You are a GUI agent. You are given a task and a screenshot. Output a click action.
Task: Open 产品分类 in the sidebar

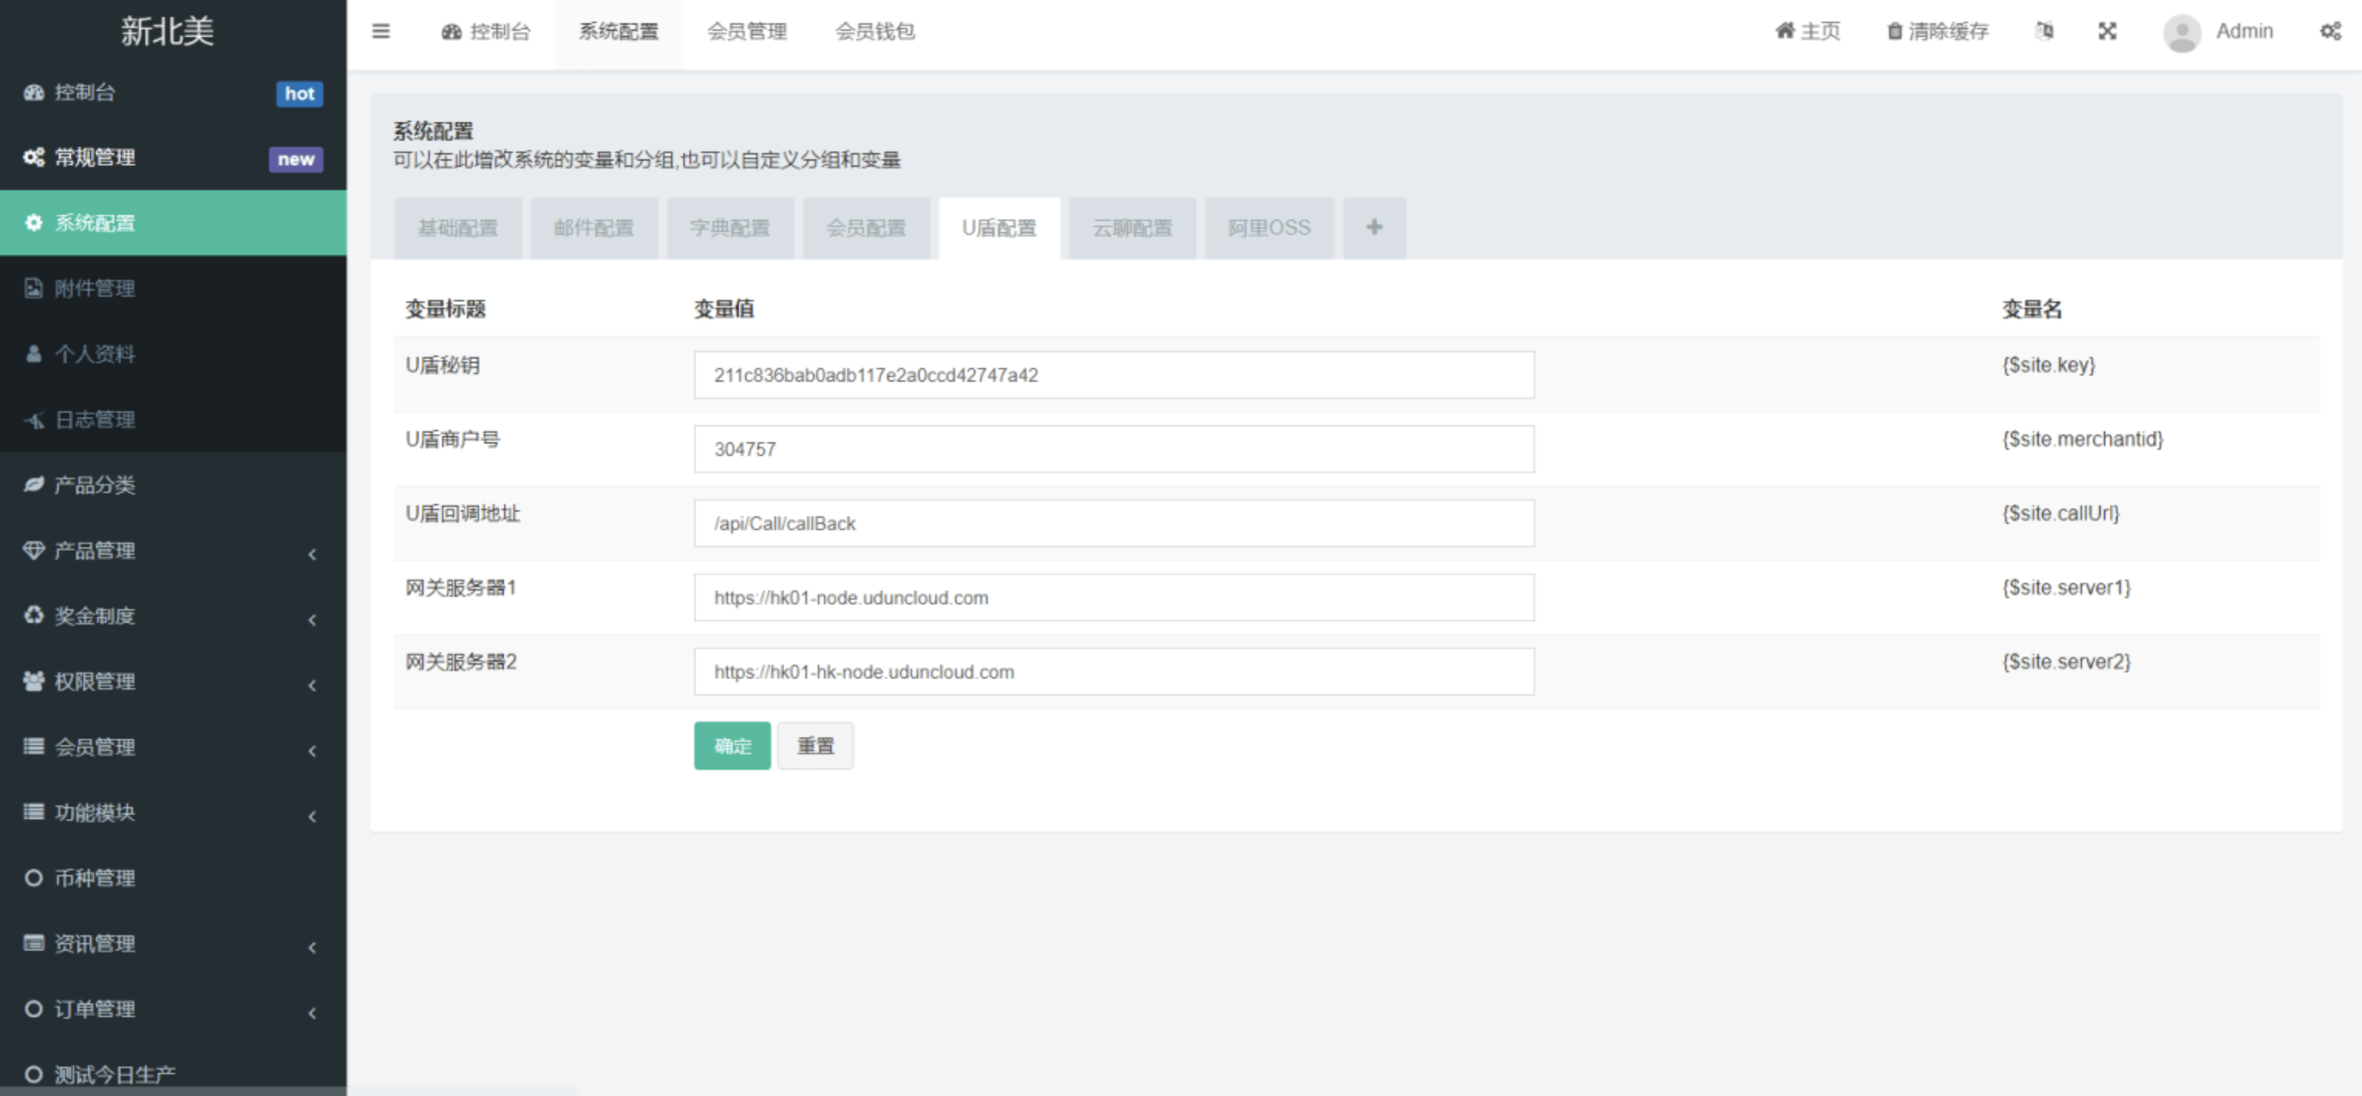97,485
